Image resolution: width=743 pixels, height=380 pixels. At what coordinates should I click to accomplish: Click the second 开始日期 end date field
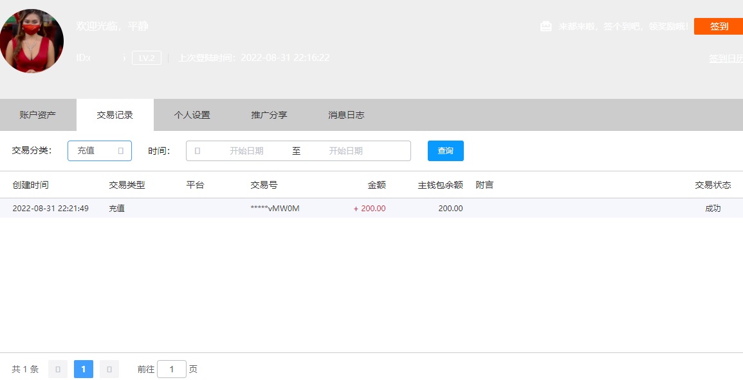(x=346, y=151)
